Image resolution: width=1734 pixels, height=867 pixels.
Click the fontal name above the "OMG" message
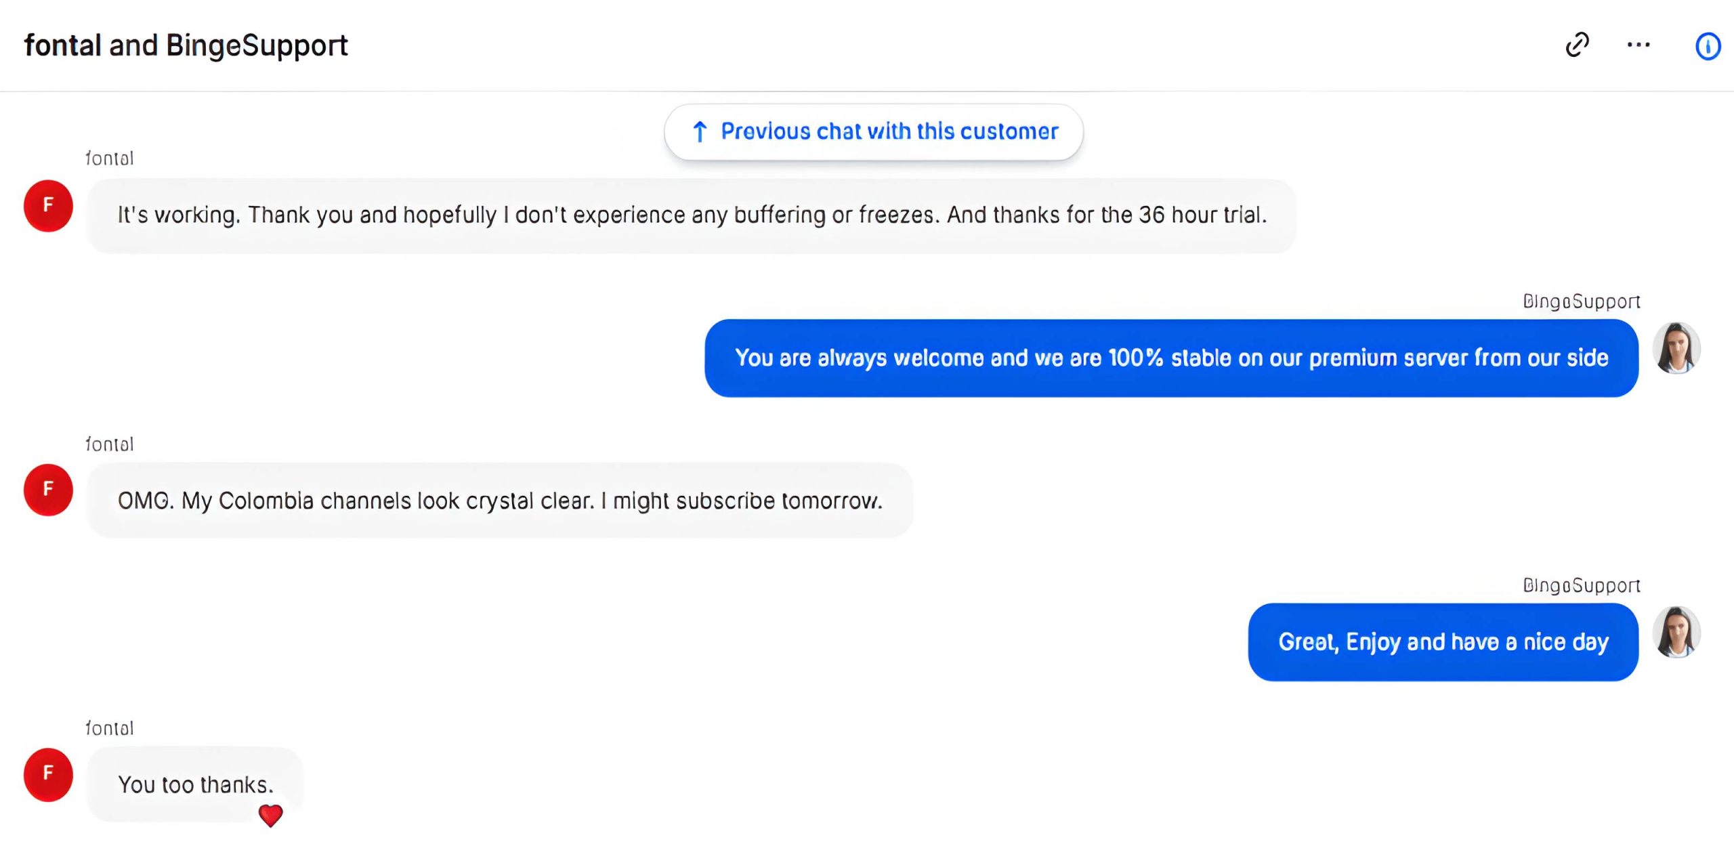point(110,444)
